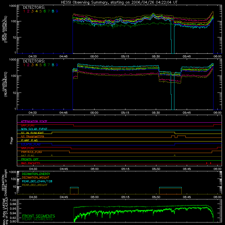
Task: Select the 'FRONTS_OFF' flag label
Action: 30,159
